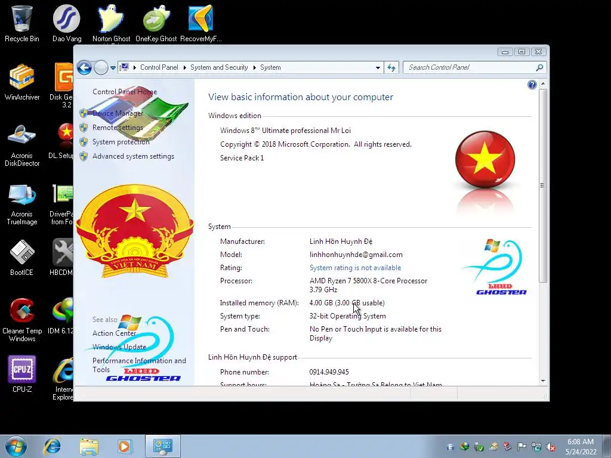The image size is (611, 458).
Task: Expand the address bar history dropdown
Action: click(378, 68)
